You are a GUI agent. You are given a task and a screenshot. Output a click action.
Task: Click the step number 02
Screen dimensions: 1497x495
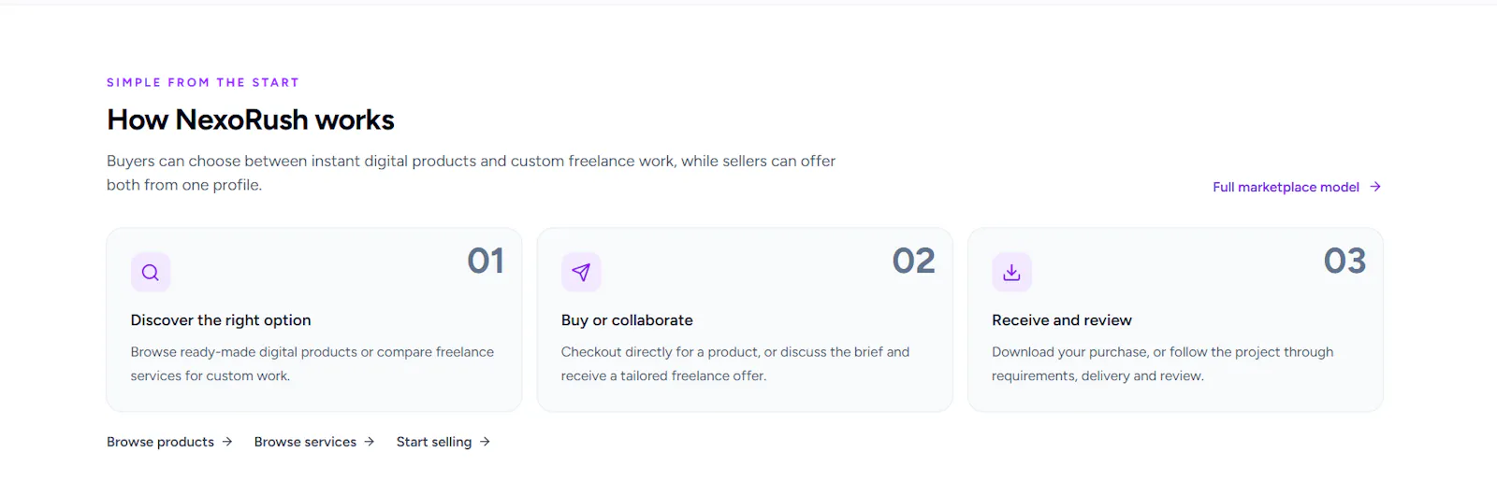(914, 261)
